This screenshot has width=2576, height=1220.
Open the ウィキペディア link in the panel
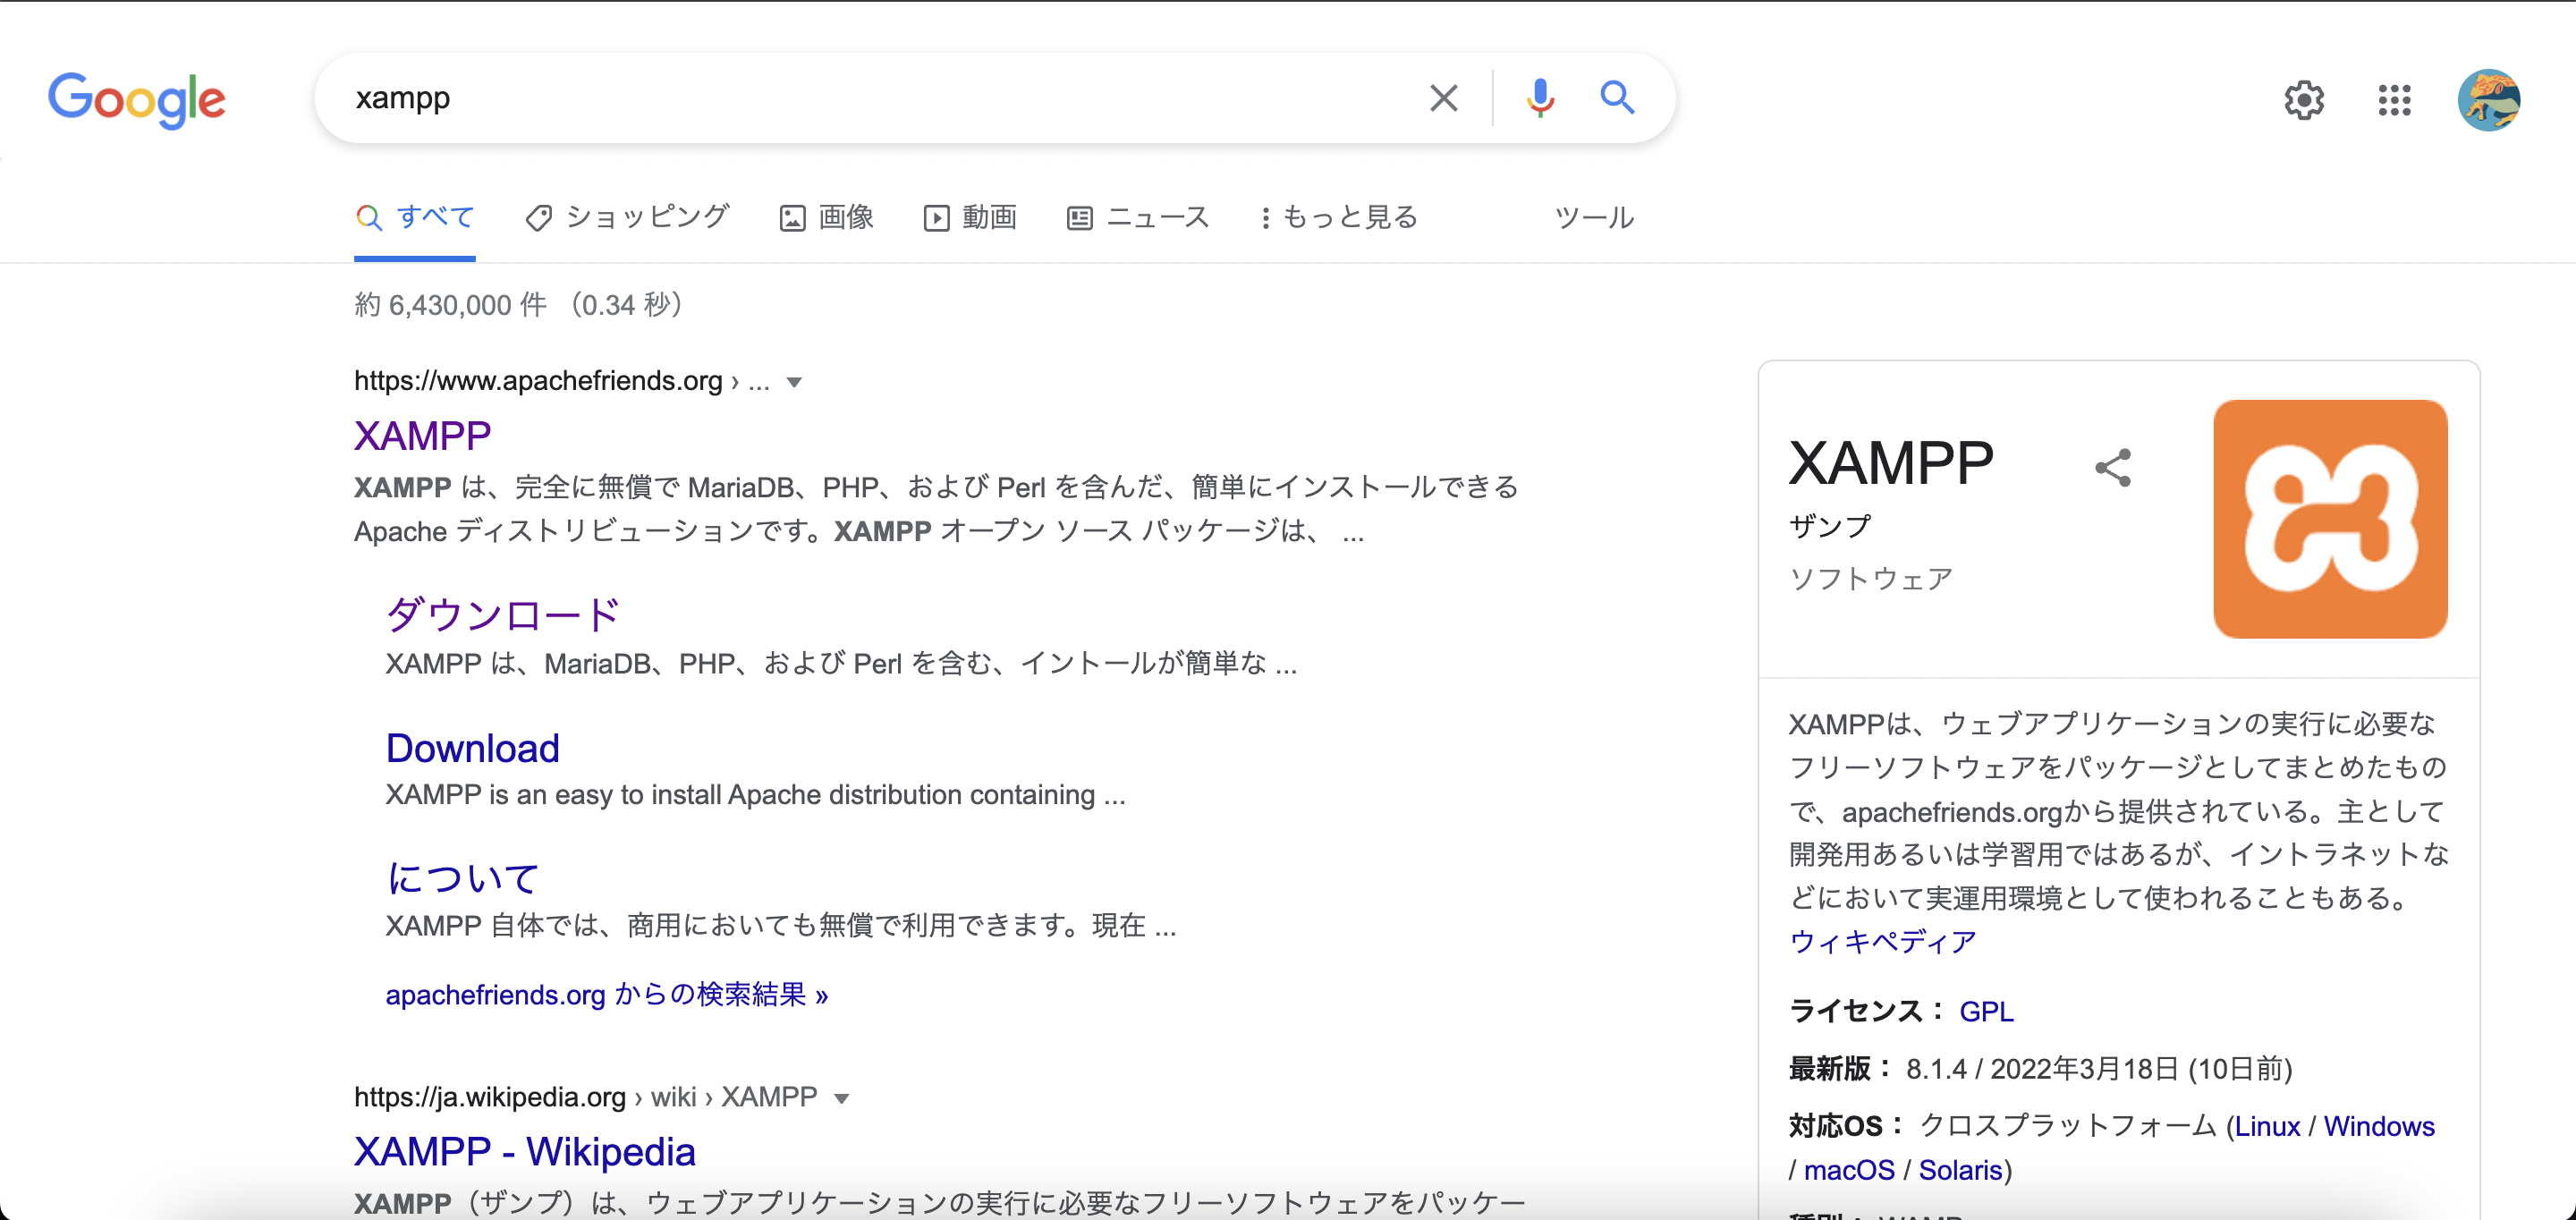tap(1882, 941)
